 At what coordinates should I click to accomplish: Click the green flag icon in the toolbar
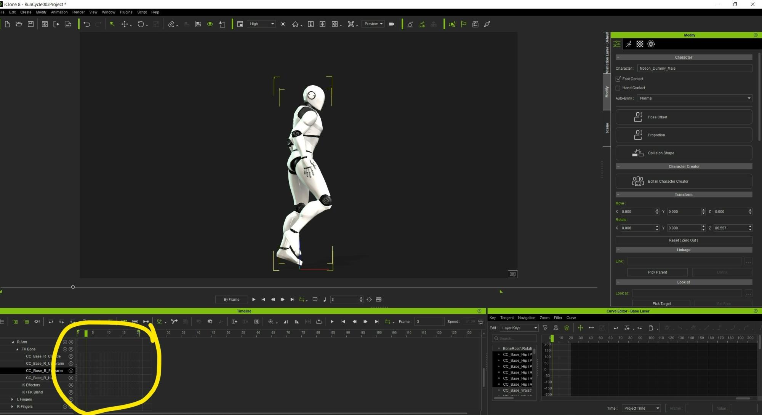(464, 24)
